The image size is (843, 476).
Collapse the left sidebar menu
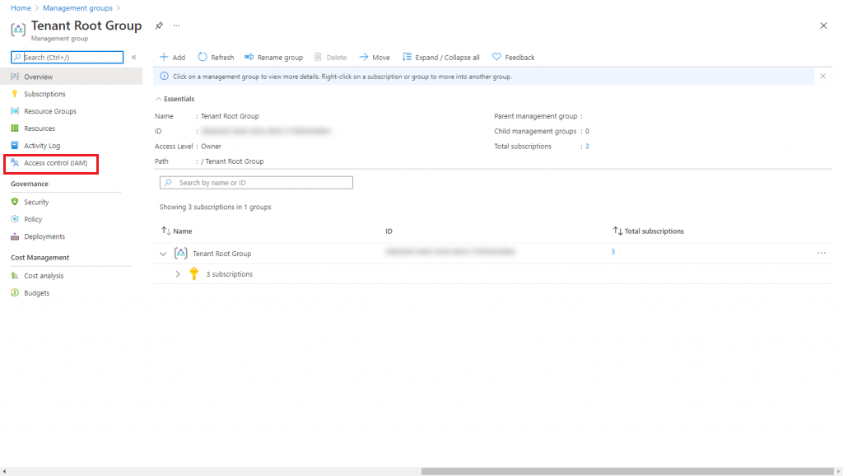[134, 57]
